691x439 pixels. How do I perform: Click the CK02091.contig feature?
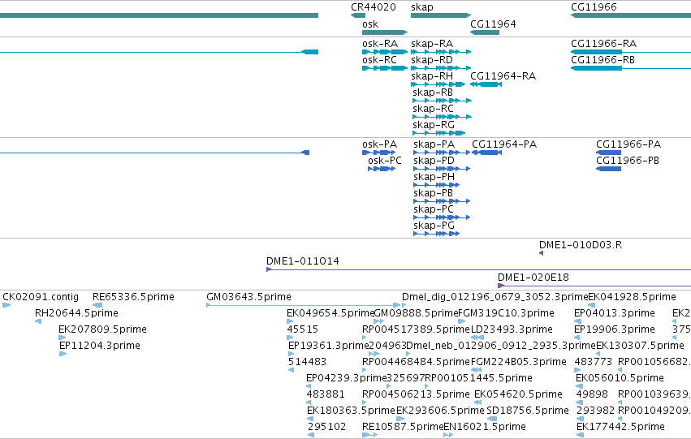(x=6, y=304)
